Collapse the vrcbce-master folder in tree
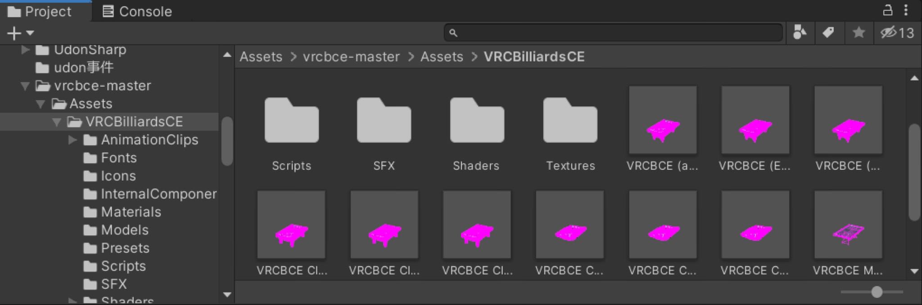This screenshot has height=305, width=922. coord(25,86)
